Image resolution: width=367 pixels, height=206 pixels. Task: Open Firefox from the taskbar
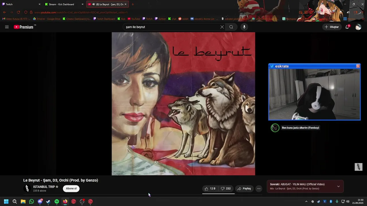point(65,201)
